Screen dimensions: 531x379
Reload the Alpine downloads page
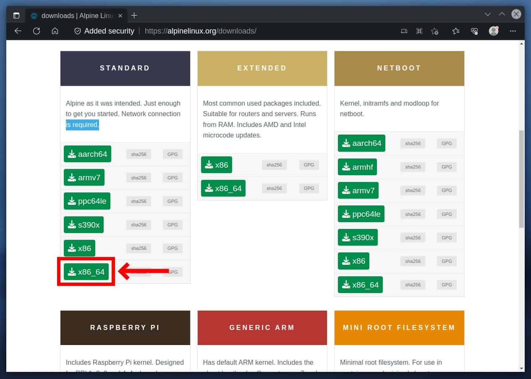[37, 31]
